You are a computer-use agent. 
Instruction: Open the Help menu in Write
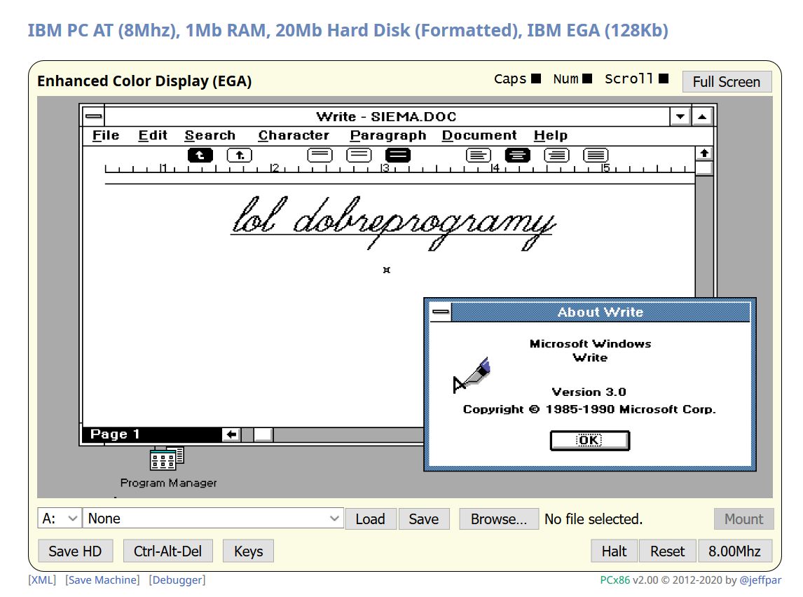[551, 136]
